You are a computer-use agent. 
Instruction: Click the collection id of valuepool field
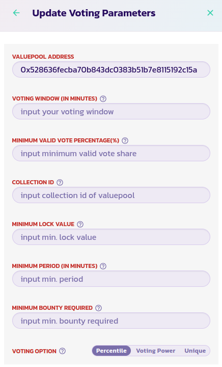point(111,195)
